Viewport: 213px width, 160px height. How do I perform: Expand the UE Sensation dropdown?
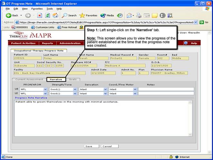(x=105, y=89)
